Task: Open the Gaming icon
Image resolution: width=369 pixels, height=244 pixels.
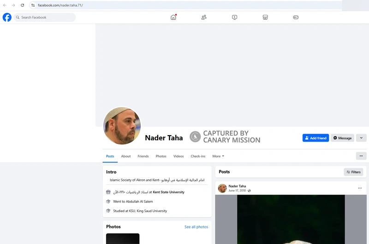Action: 296,17
